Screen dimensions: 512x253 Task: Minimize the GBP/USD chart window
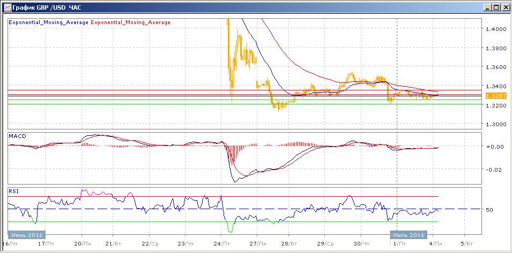[x=487, y=7]
